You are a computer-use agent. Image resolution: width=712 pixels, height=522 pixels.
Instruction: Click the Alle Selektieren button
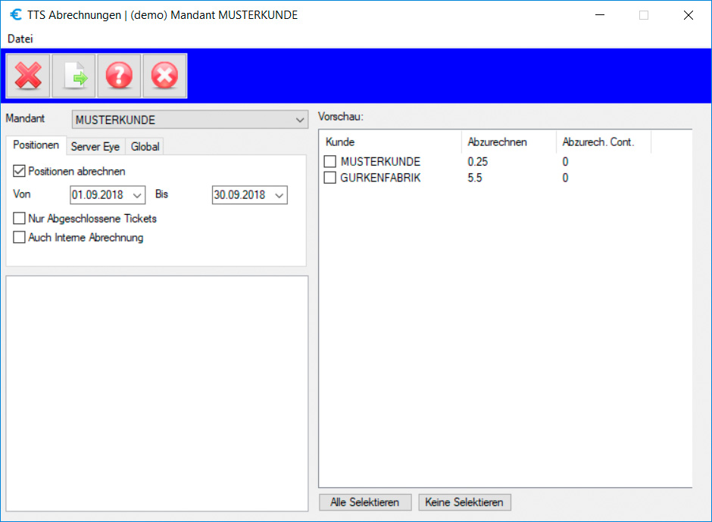[x=365, y=502]
